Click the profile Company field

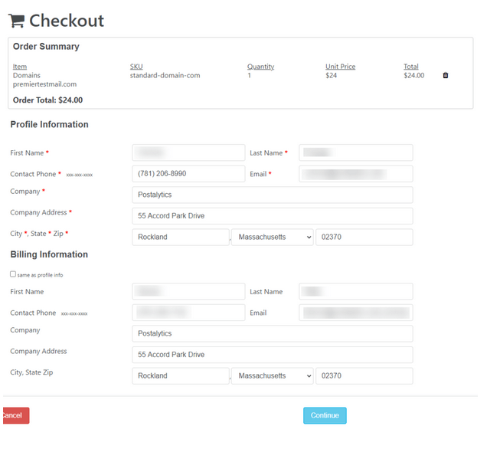pyautogui.click(x=273, y=195)
